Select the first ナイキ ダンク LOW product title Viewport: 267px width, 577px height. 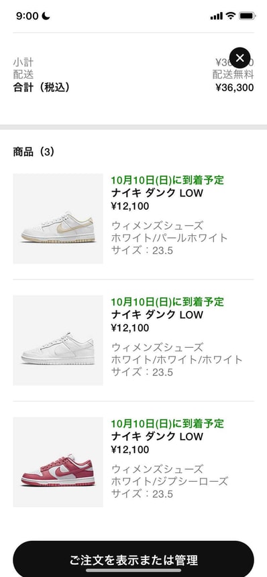click(157, 193)
